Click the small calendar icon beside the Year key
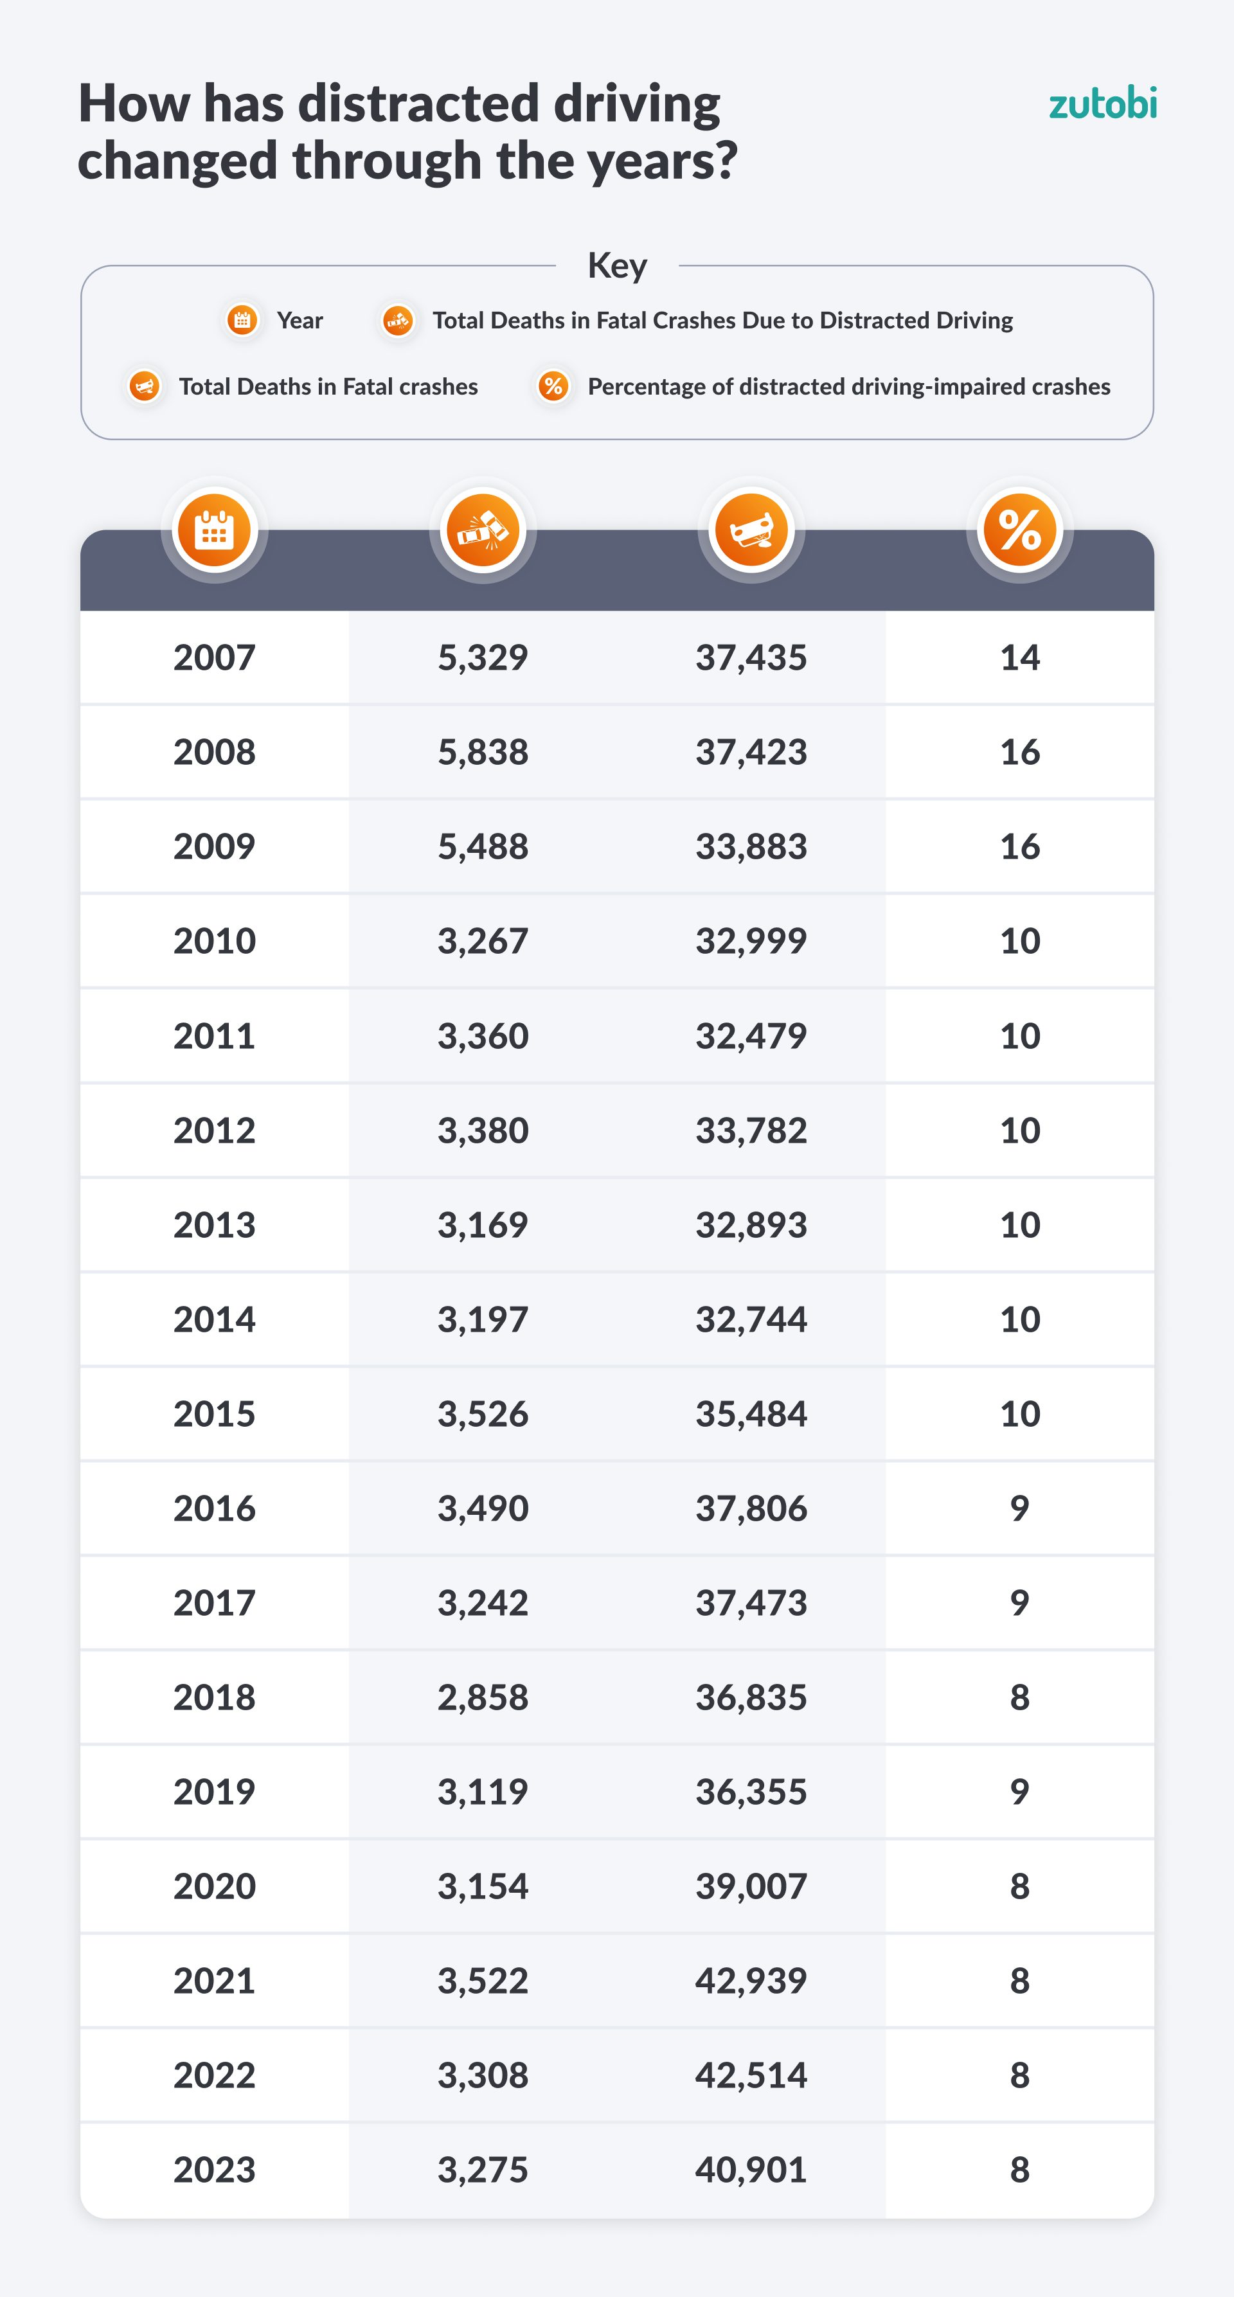This screenshot has height=2297, width=1234. pos(242,320)
